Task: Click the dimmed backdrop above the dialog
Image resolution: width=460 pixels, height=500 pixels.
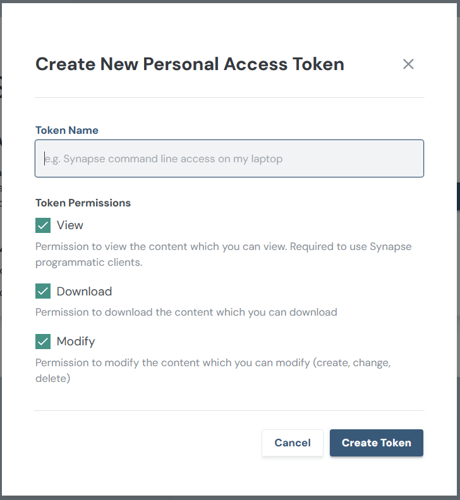Action: 230,1
